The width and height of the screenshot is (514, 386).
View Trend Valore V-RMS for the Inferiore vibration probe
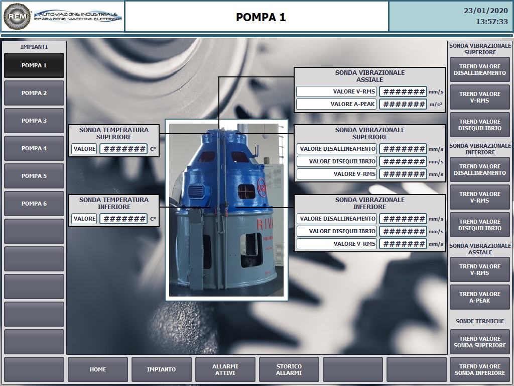(480, 197)
